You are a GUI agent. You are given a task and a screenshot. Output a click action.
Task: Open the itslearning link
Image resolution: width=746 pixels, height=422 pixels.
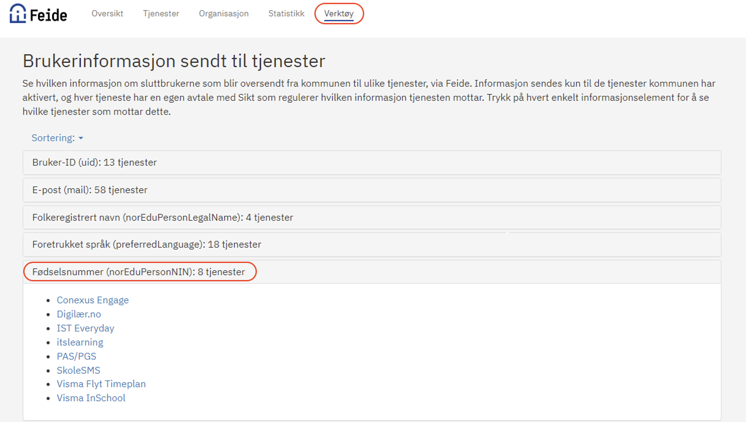80,342
